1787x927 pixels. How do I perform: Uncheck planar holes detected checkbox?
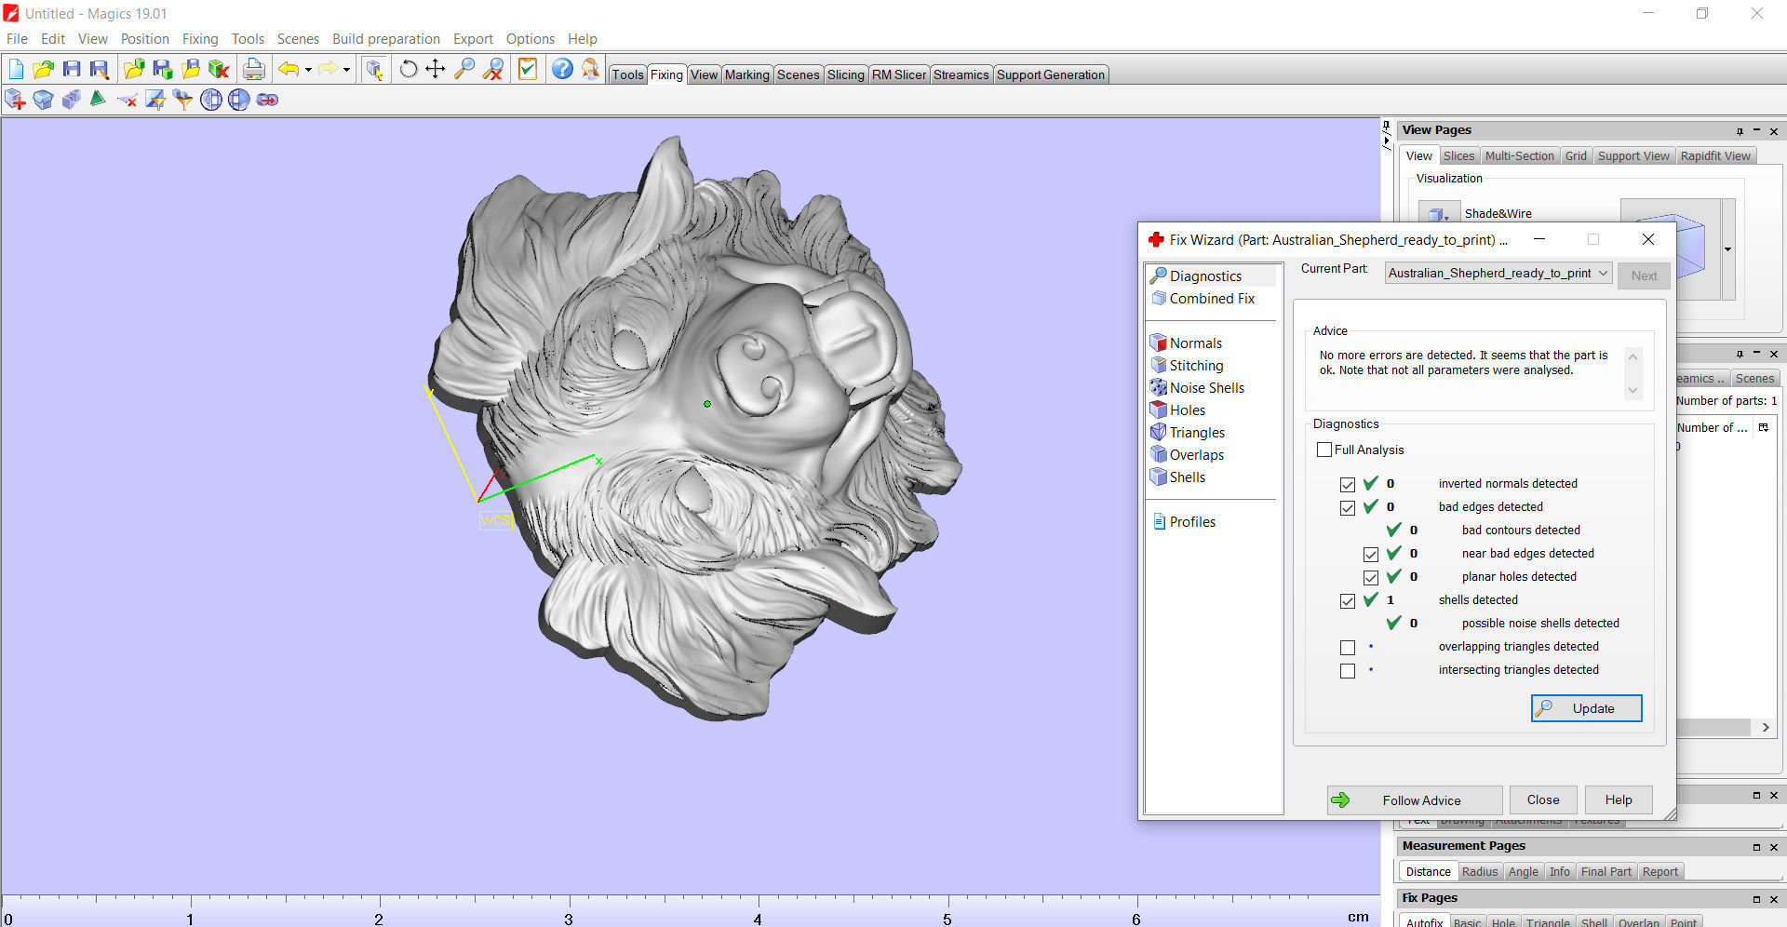click(x=1371, y=577)
